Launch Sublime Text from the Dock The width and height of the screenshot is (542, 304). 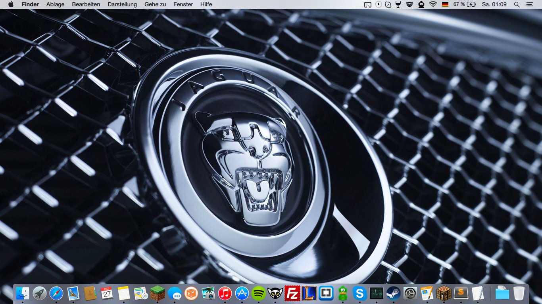point(461,293)
